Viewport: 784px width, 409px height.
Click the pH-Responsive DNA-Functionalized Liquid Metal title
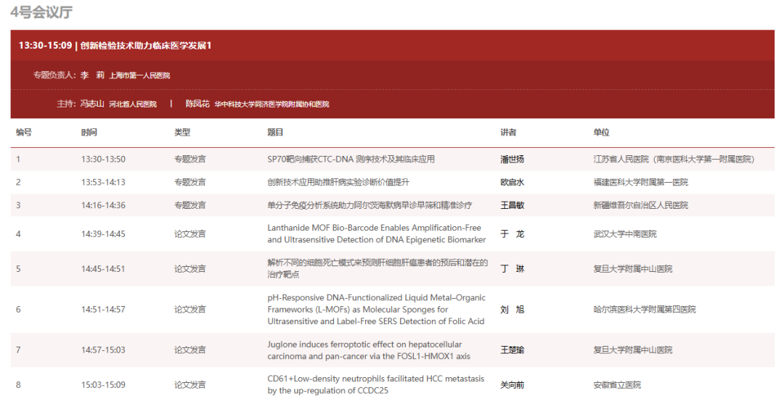tap(377, 310)
